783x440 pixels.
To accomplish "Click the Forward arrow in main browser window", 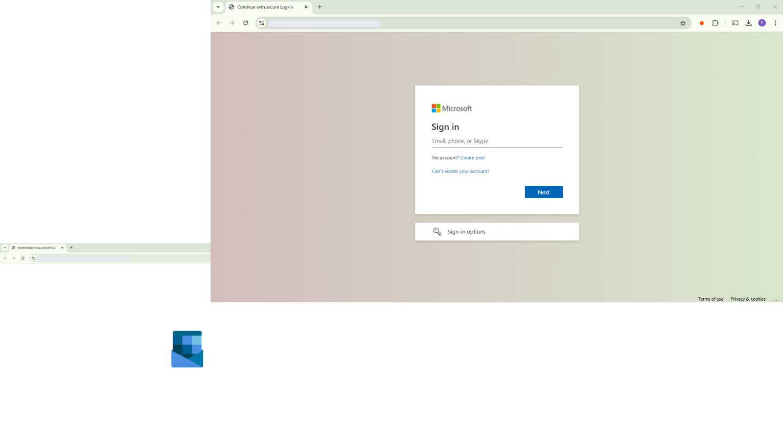I will (232, 23).
